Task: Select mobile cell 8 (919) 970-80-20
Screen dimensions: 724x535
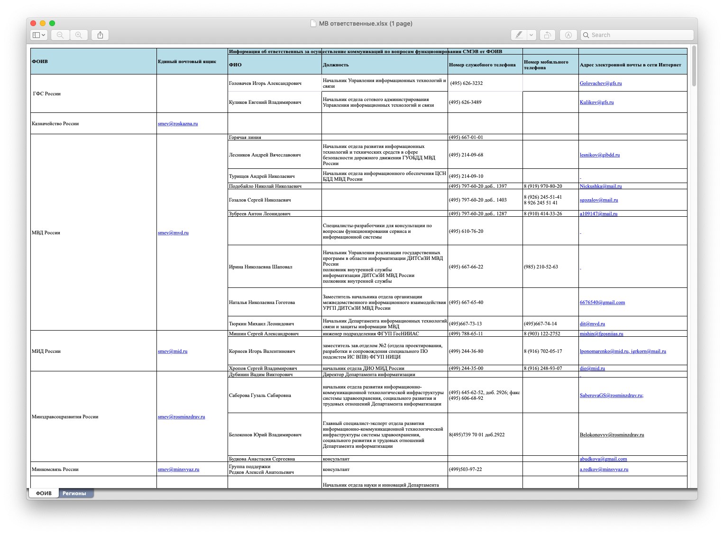Action: click(550, 186)
